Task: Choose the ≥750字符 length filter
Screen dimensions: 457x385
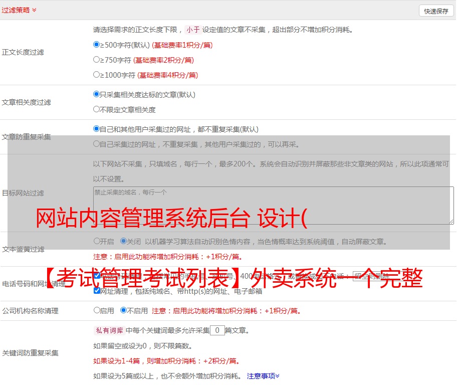Action: [97, 60]
